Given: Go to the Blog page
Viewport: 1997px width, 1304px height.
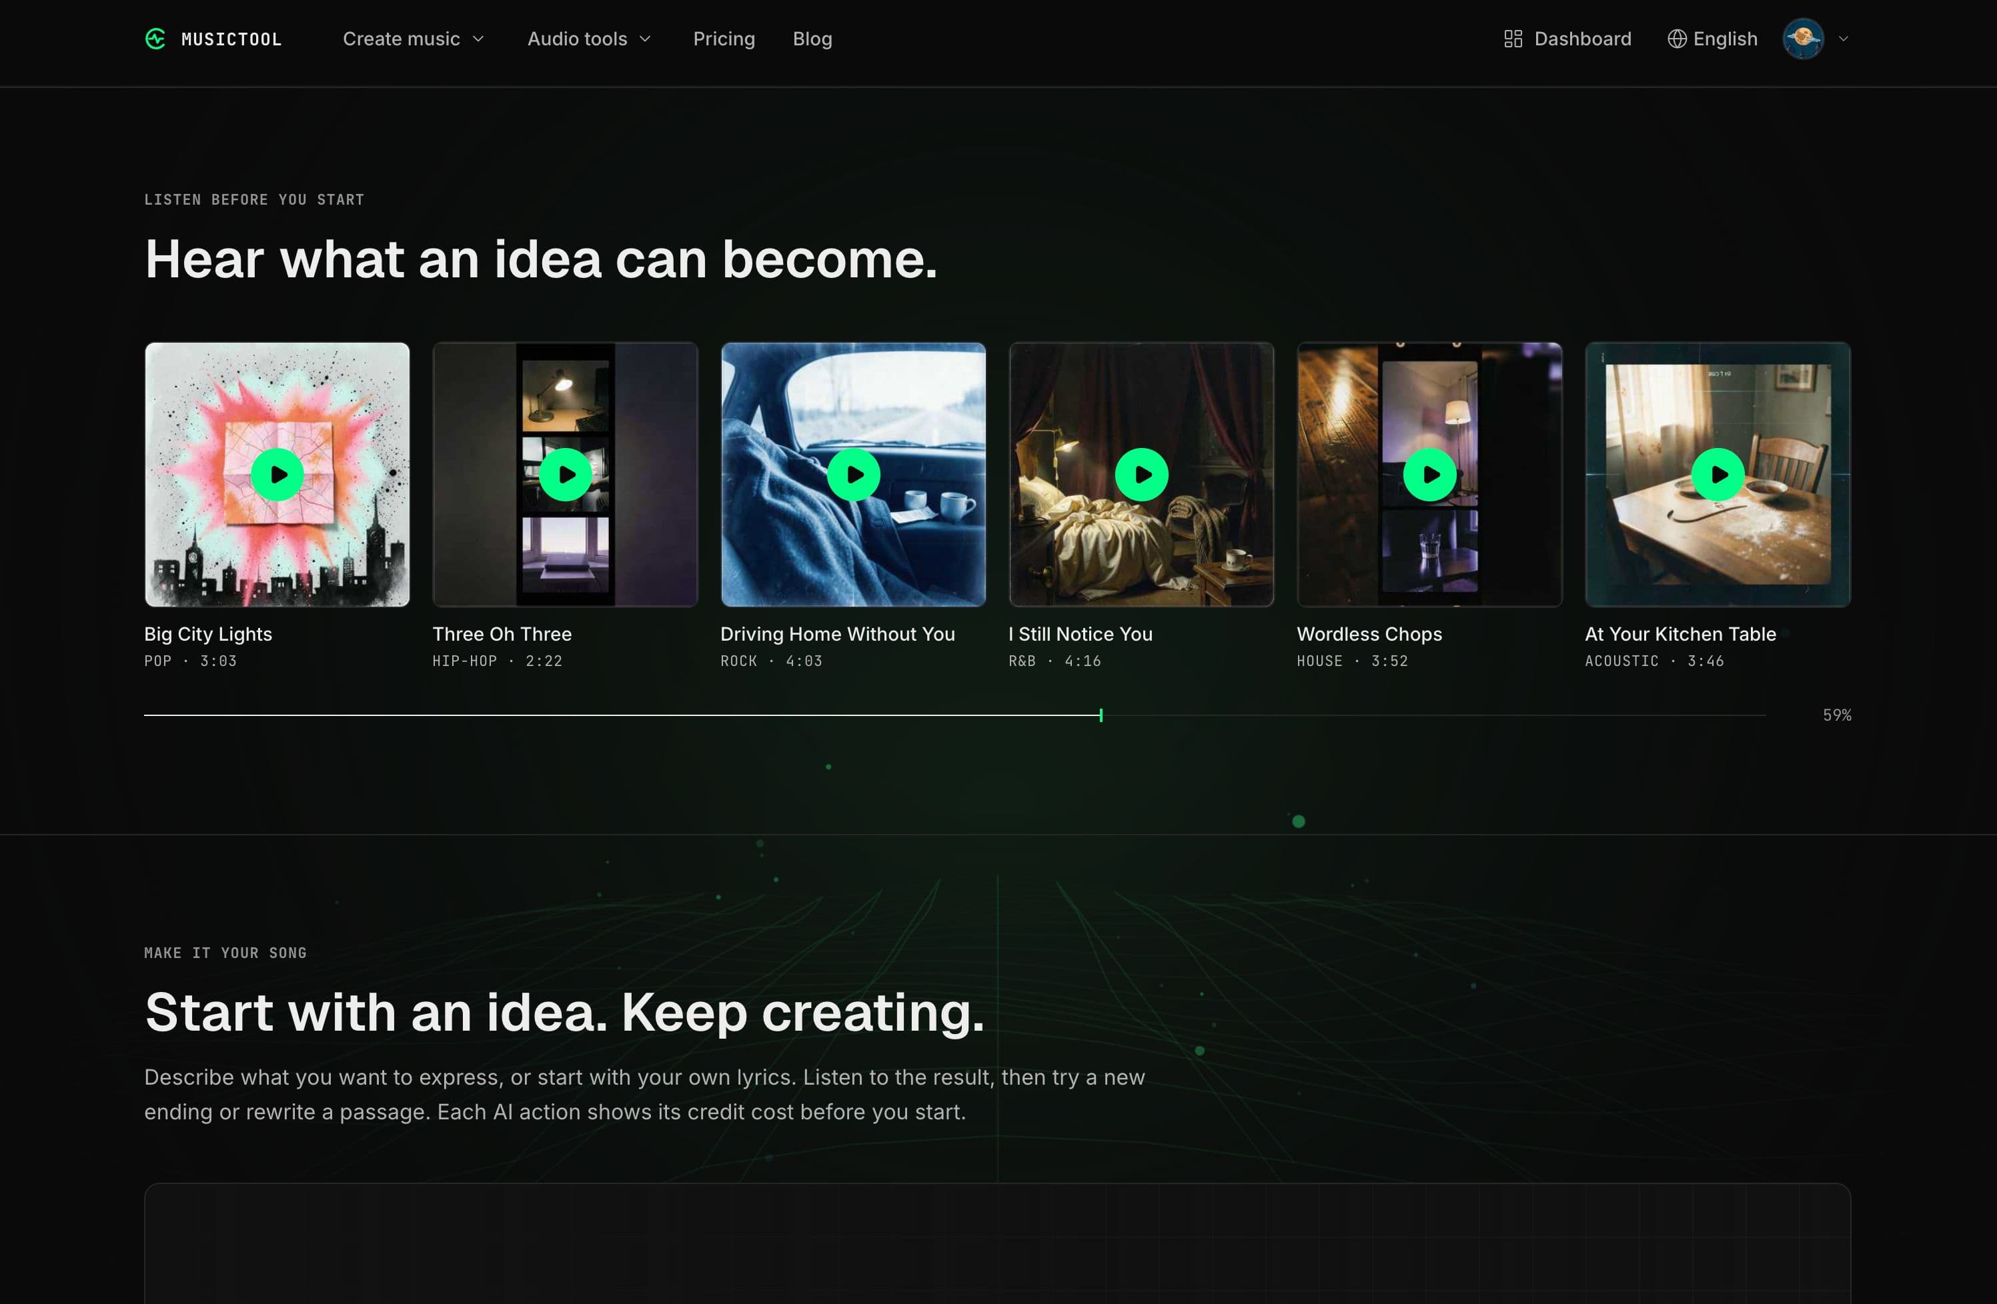Looking at the screenshot, I should [812, 39].
